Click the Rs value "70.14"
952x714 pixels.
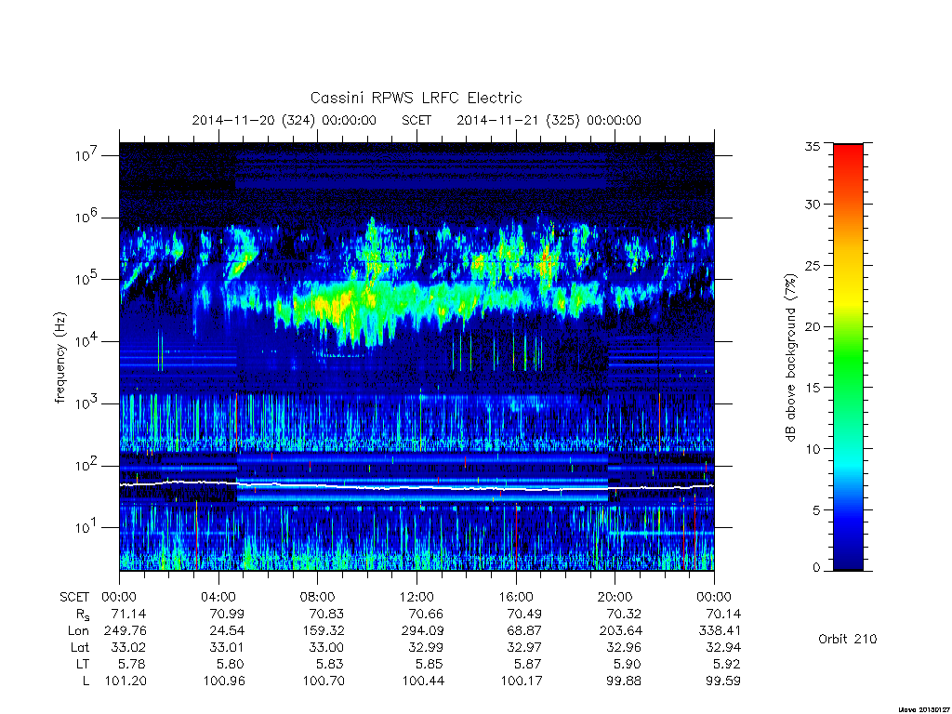[x=723, y=614]
